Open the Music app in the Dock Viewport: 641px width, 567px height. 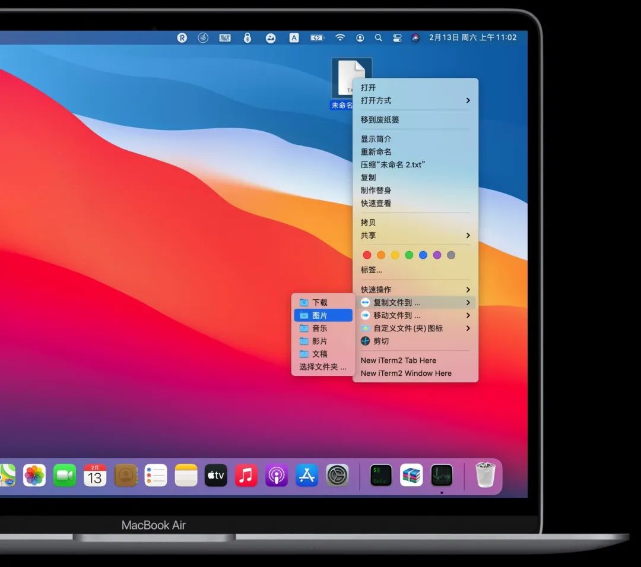point(246,476)
